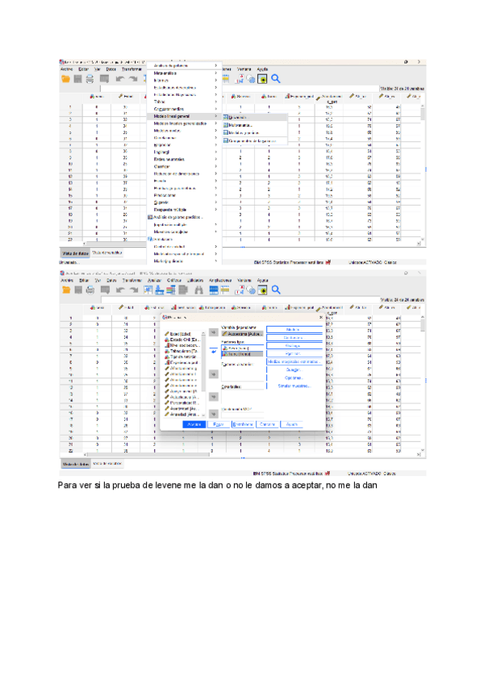This screenshot has width=484, height=684.
Task: Choose Medidas repetidas in the submenu
Action: 254,132
